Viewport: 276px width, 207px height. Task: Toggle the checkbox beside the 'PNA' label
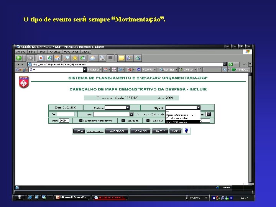pos(148,121)
